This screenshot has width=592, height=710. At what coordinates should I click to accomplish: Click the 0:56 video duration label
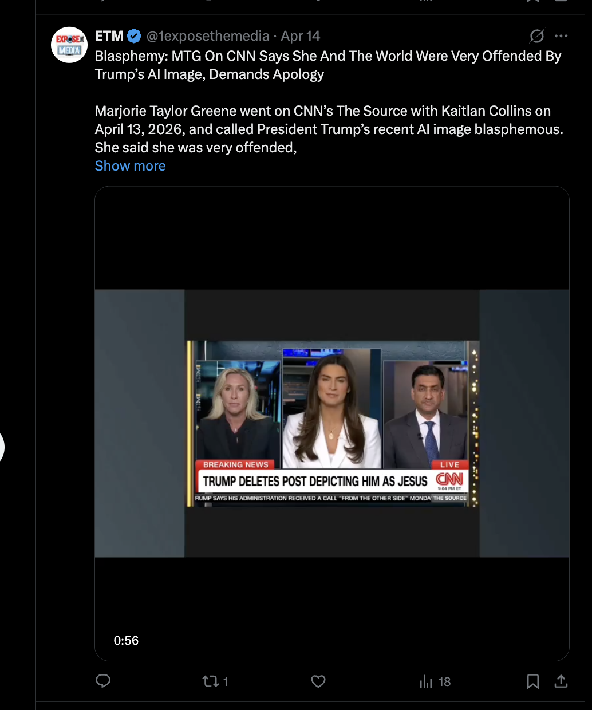tap(126, 641)
